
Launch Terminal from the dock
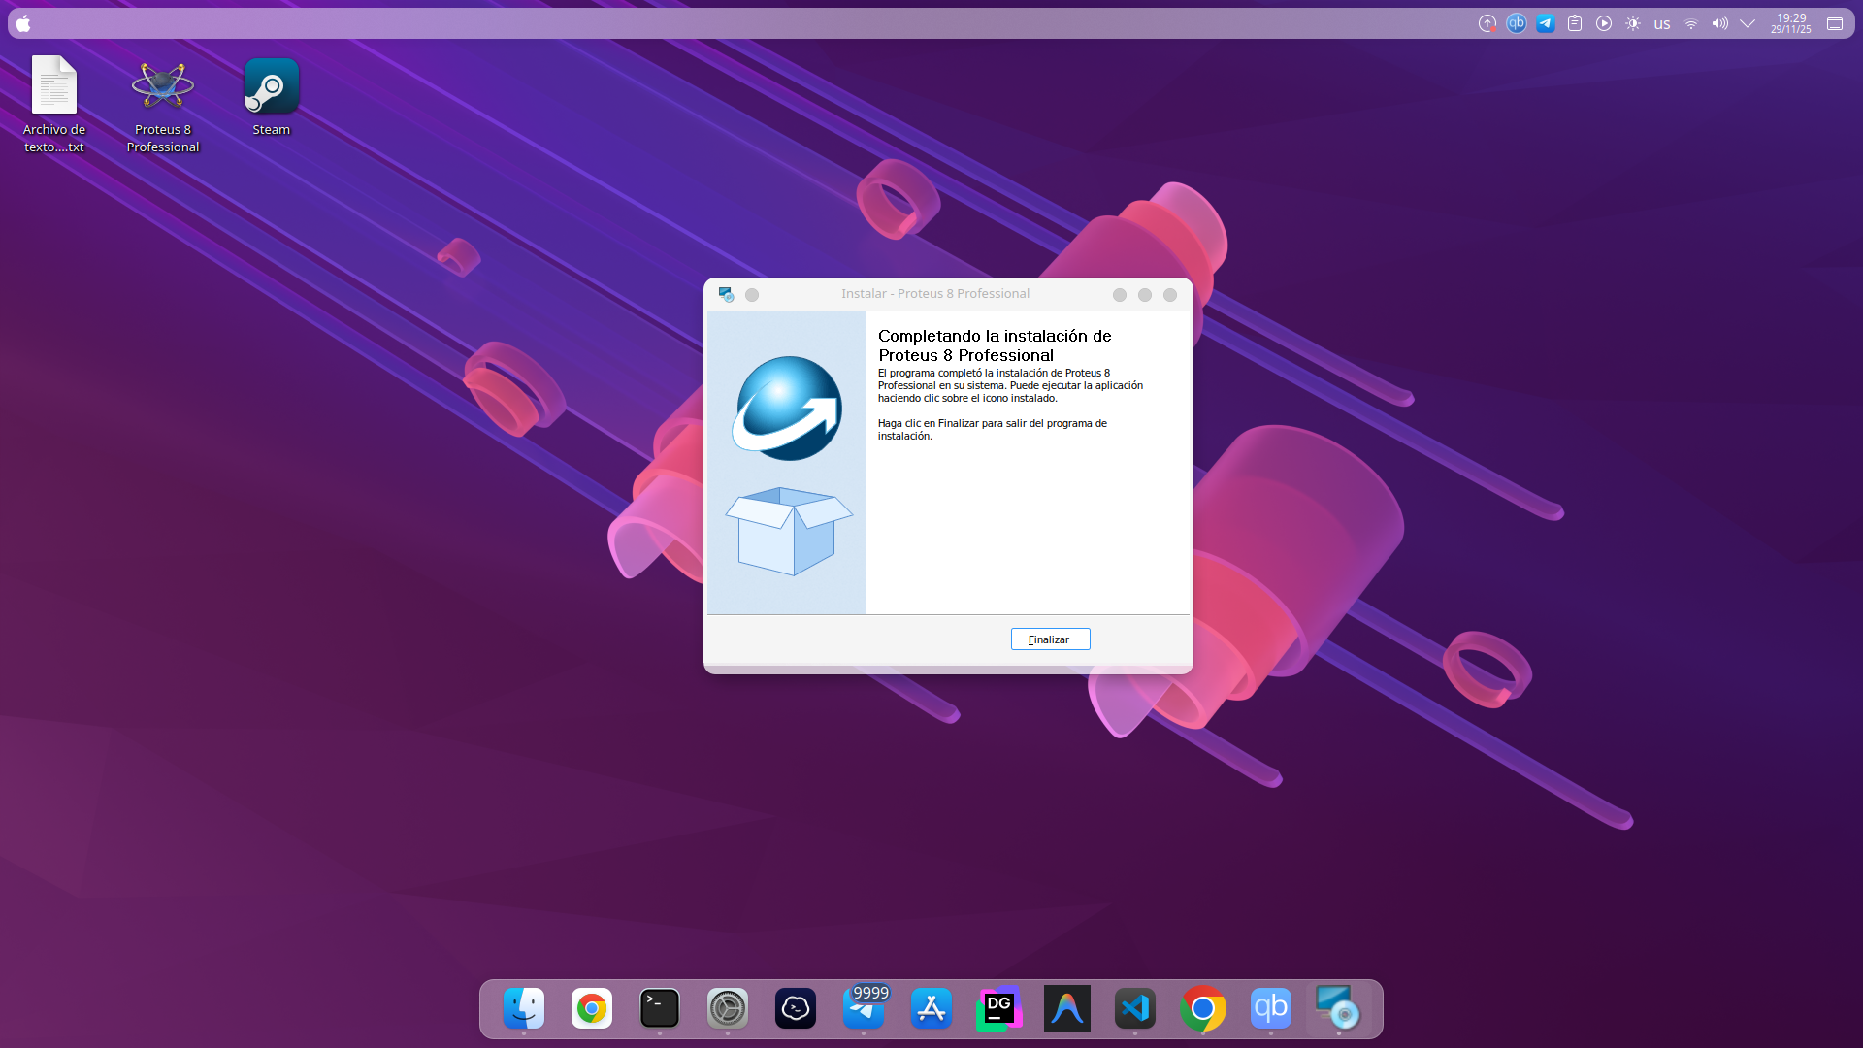pyautogui.click(x=660, y=1009)
